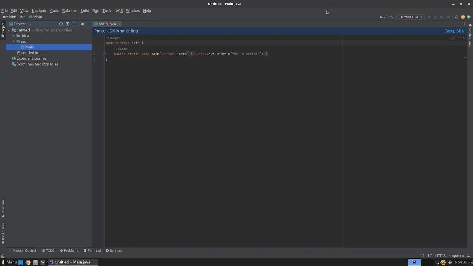Click the Select Opened File crosshair icon
The image size is (473, 266).
click(x=61, y=24)
